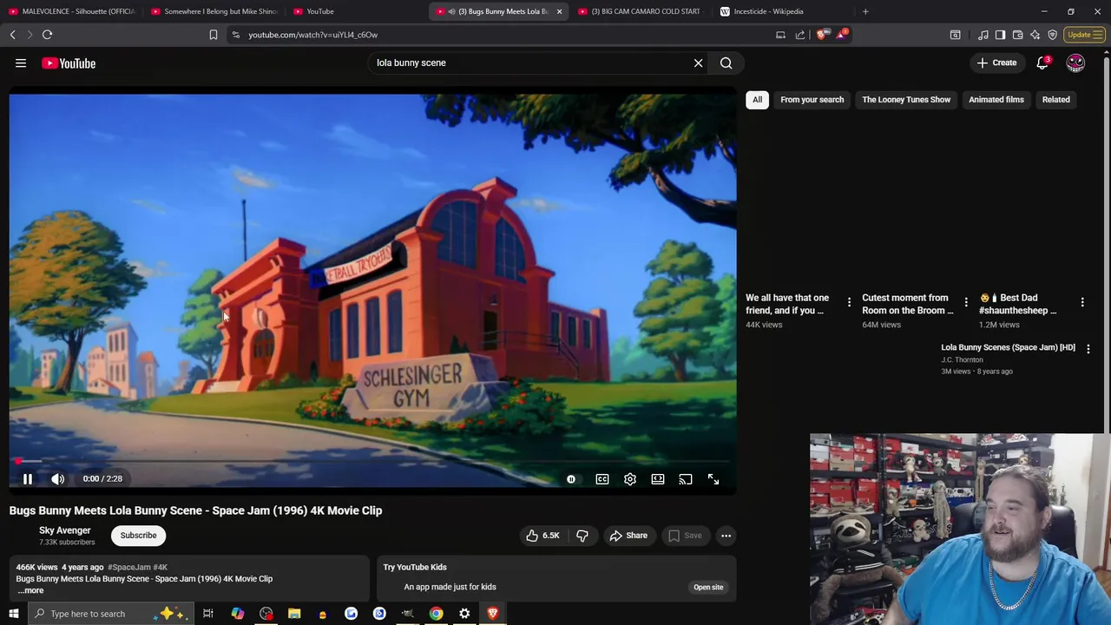Switch to 'Somewhere I Belong but Mike Shinoda' tab
Viewport: 1111px width, 625px height.
pos(214,11)
